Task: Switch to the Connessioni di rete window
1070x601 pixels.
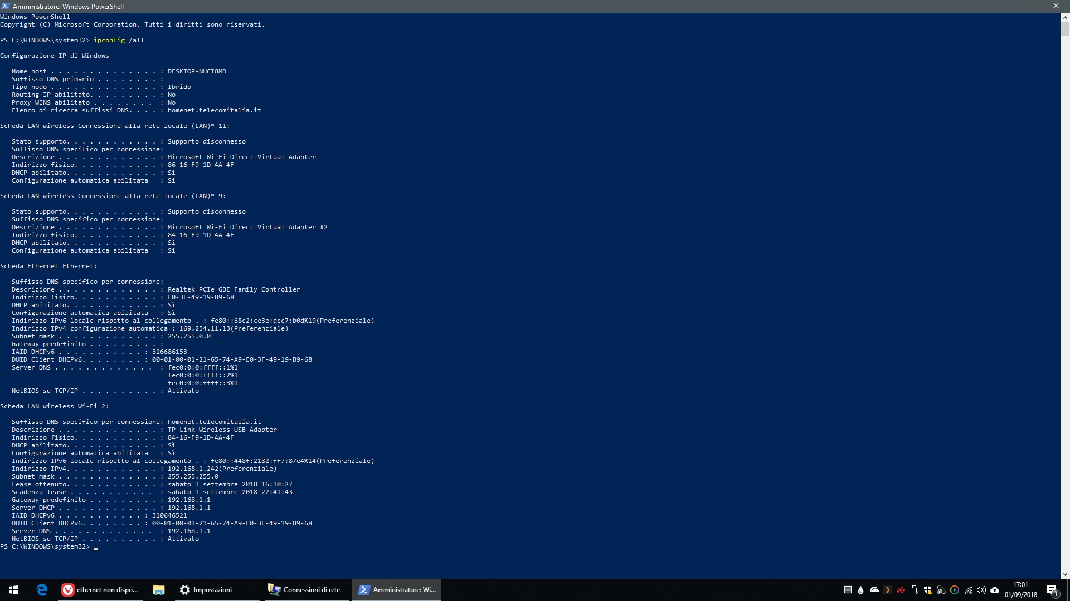Action: tap(306, 590)
